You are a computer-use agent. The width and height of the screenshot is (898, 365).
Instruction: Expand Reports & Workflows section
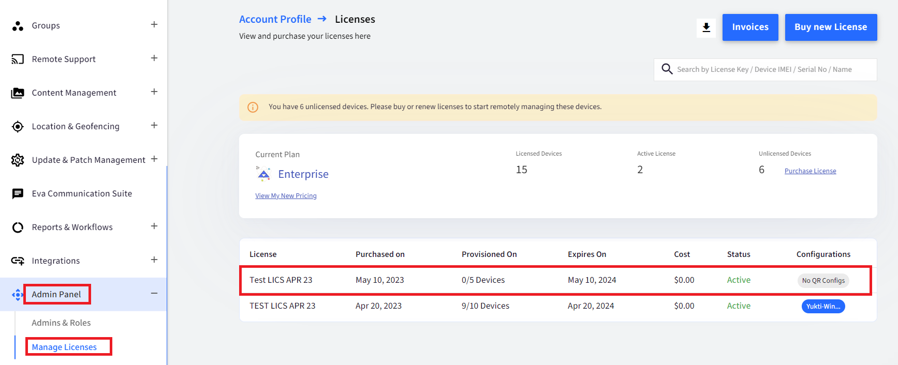[154, 226]
